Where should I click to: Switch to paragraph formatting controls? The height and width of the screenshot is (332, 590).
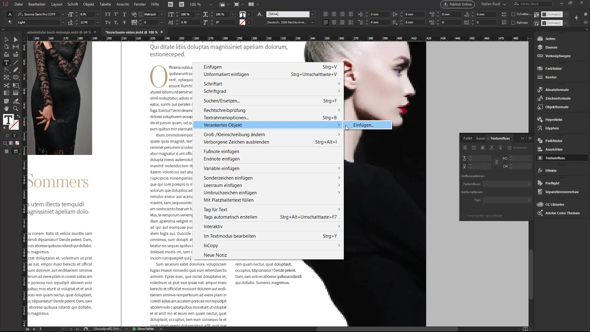[x=10, y=22]
